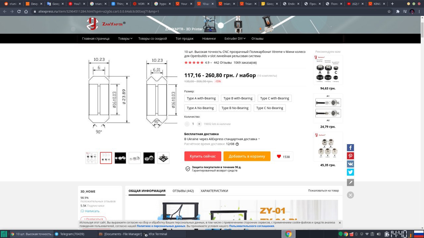The height and width of the screenshot is (238, 424).
Task: Open the browser home page
Action: (27, 11)
